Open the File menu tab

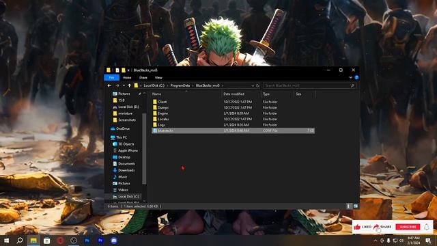click(111, 77)
